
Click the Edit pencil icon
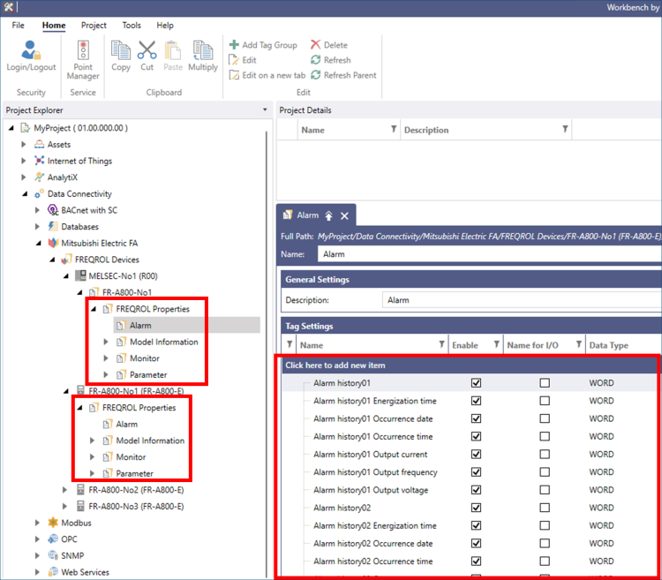[234, 60]
